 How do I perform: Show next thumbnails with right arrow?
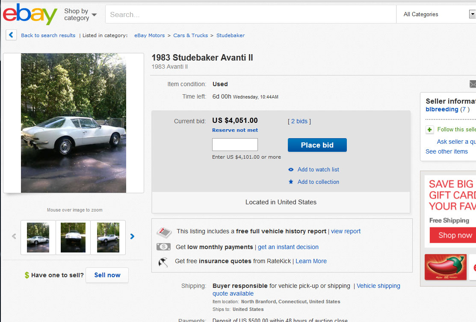click(132, 236)
